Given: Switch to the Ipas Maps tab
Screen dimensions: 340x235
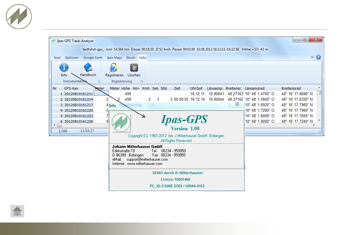Looking at the screenshot, I should [x=114, y=57].
